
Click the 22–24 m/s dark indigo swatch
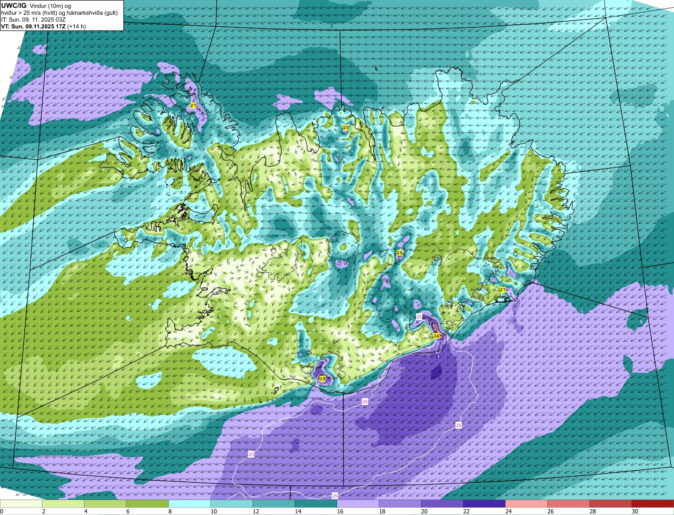485,504
